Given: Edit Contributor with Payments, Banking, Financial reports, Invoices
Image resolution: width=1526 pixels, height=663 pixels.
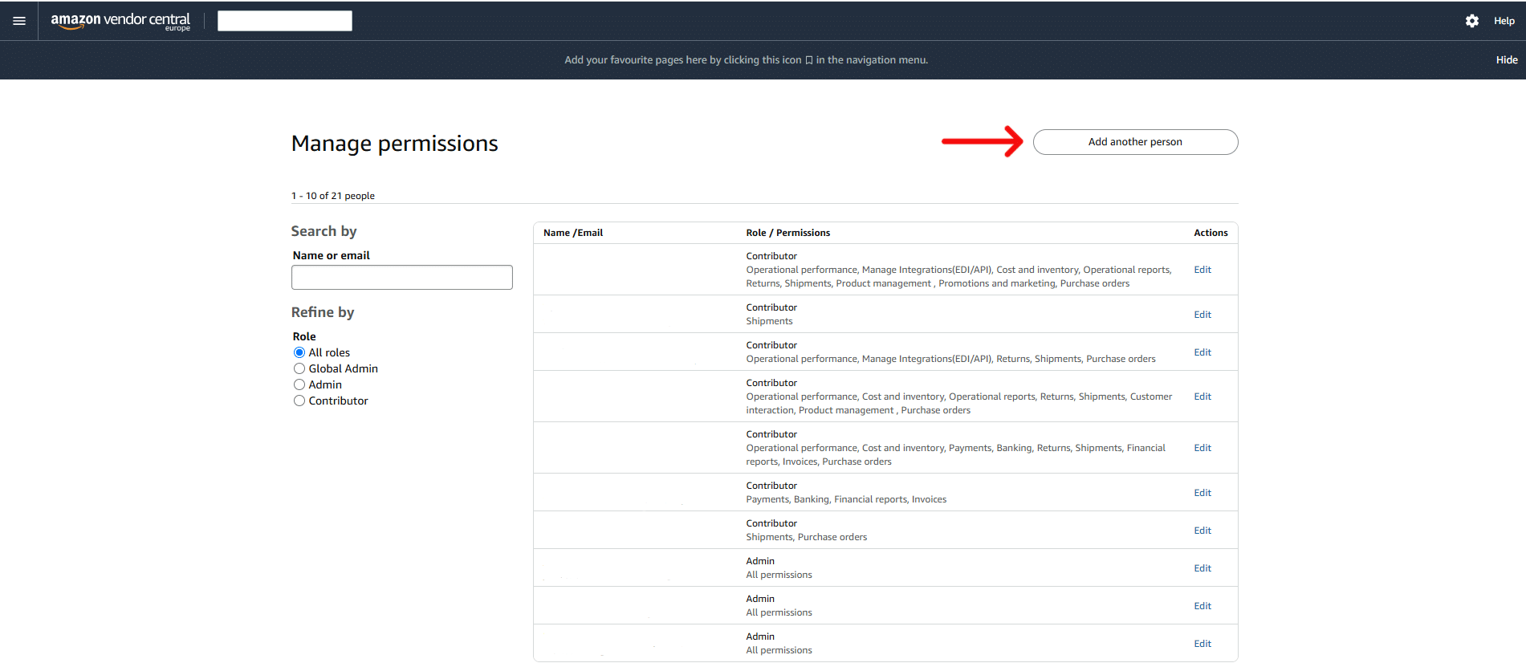Looking at the screenshot, I should [x=1202, y=493].
